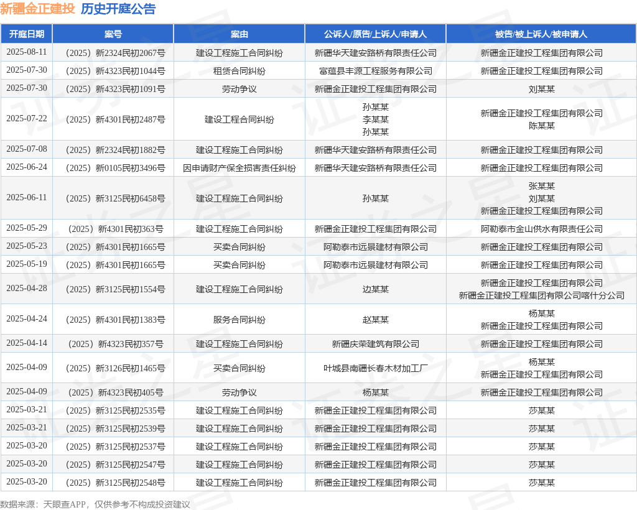Click 阿勒泰市远景建材有限公司 in the 2025-05-19 row

(375, 265)
